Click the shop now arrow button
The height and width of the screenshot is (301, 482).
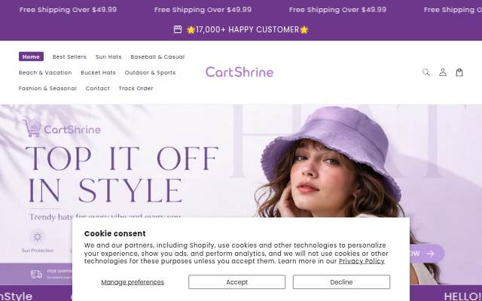pos(427,254)
